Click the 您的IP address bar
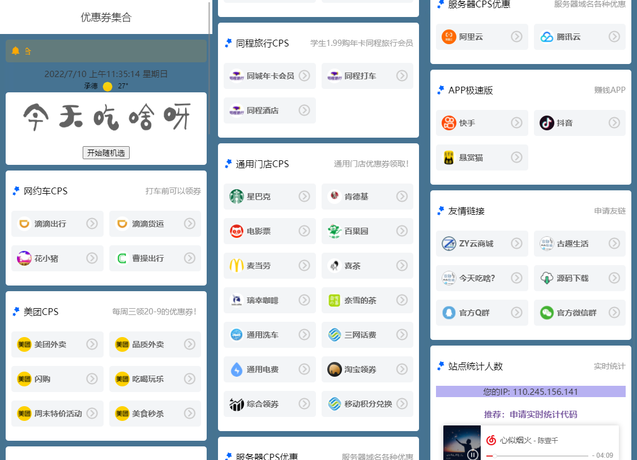This screenshot has width=637, height=460. (x=531, y=391)
